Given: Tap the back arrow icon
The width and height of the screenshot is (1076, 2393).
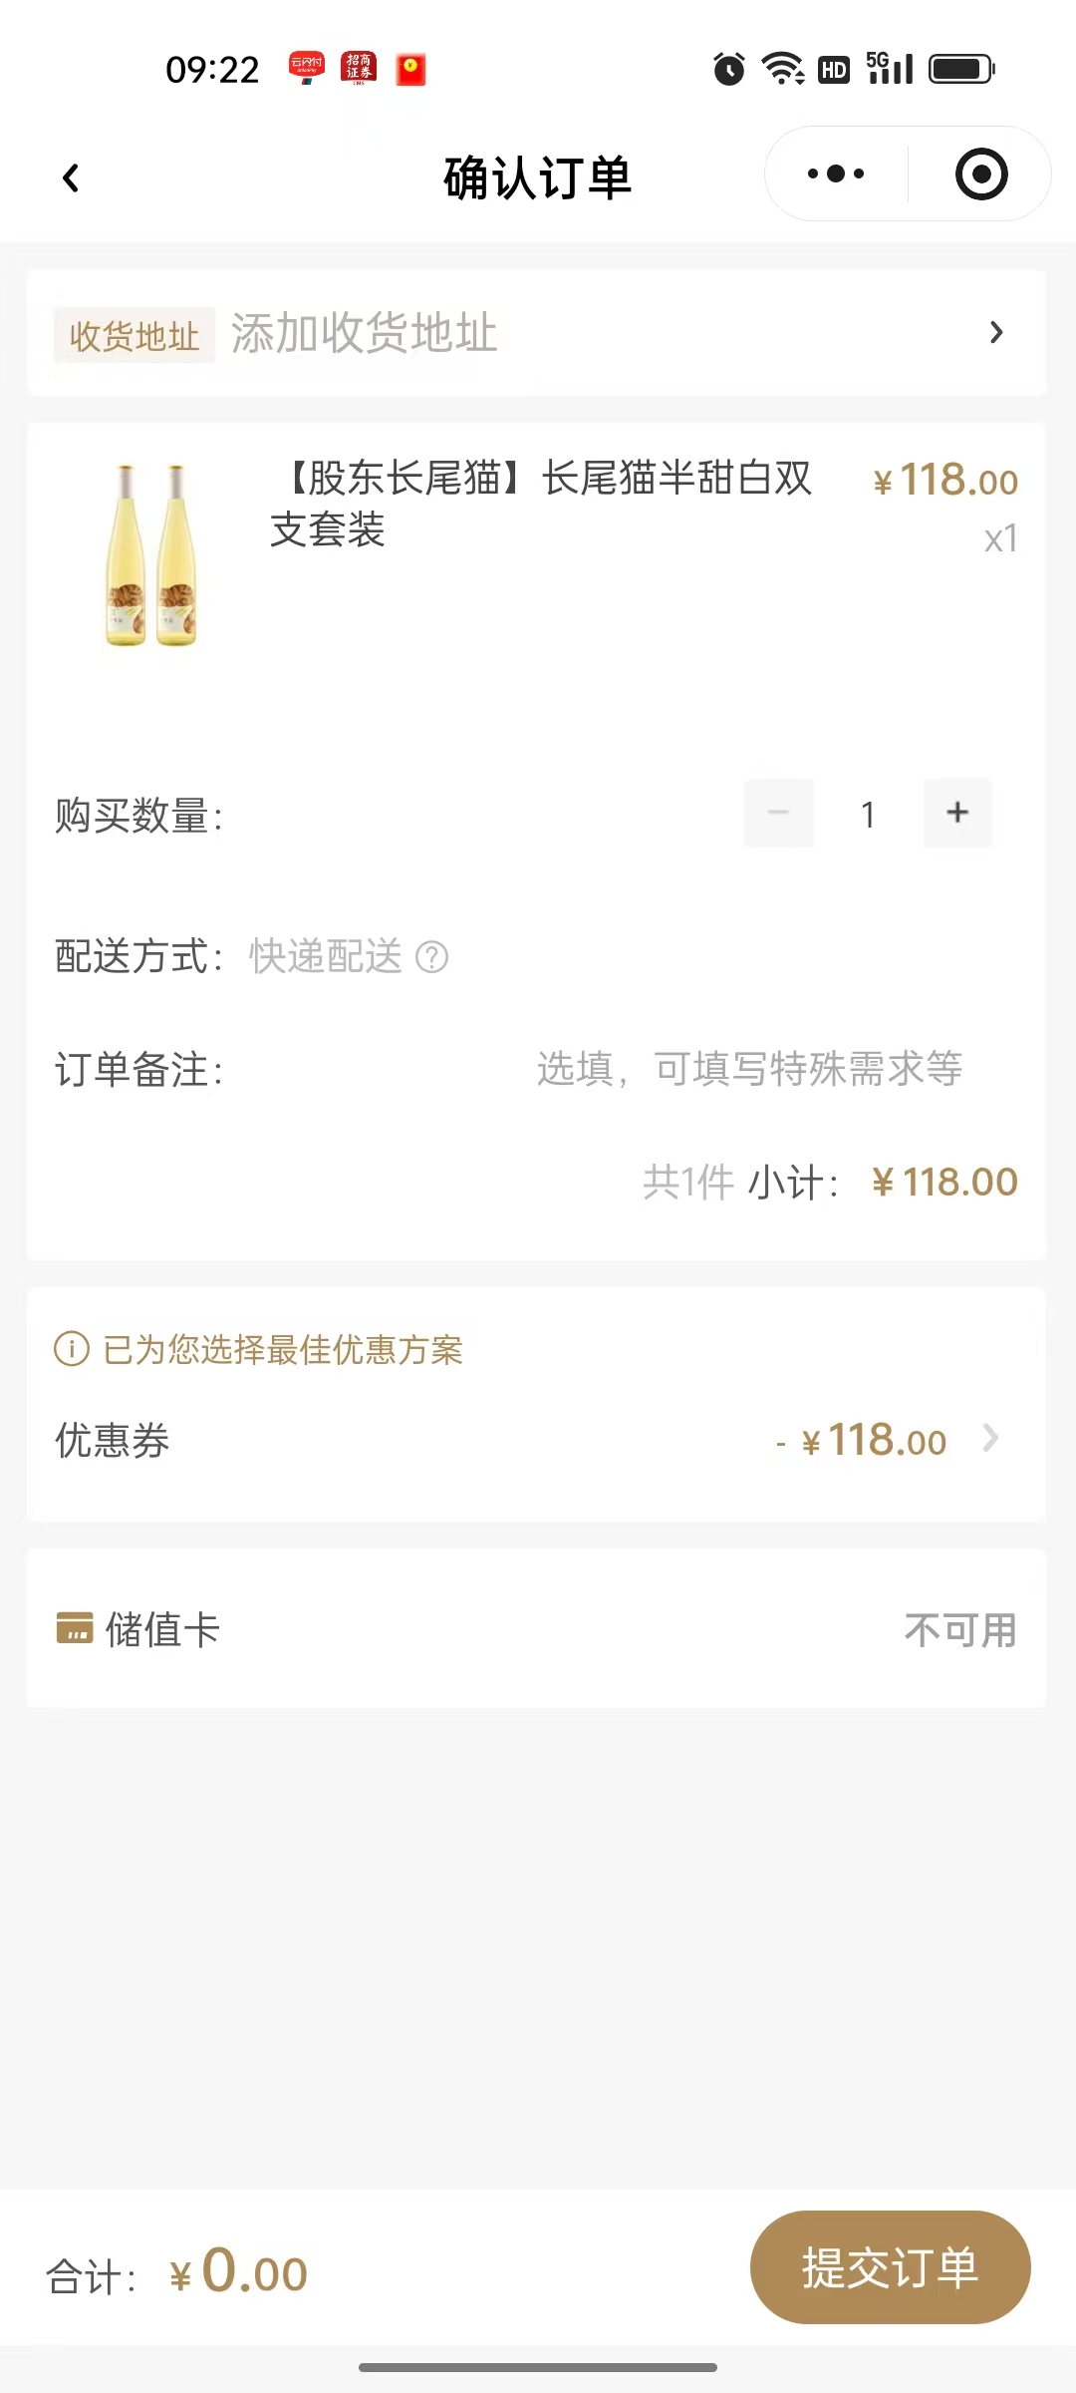Looking at the screenshot, I should tap(71, 178).
